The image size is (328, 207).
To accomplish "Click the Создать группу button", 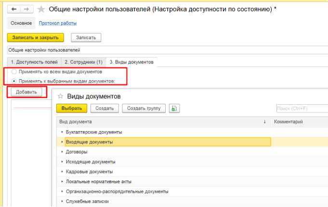I will click(144, 108).
